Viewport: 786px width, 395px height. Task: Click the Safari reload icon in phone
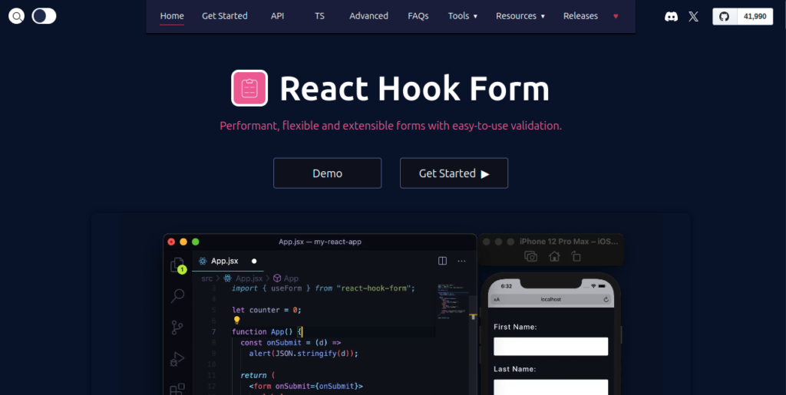click(606, 299)
